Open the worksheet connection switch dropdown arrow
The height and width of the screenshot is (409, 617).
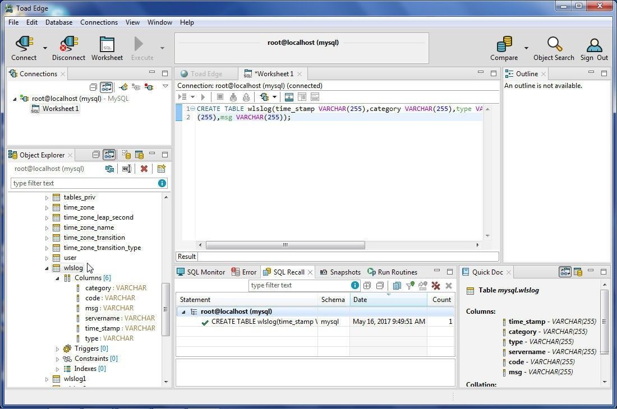[274, 97]
